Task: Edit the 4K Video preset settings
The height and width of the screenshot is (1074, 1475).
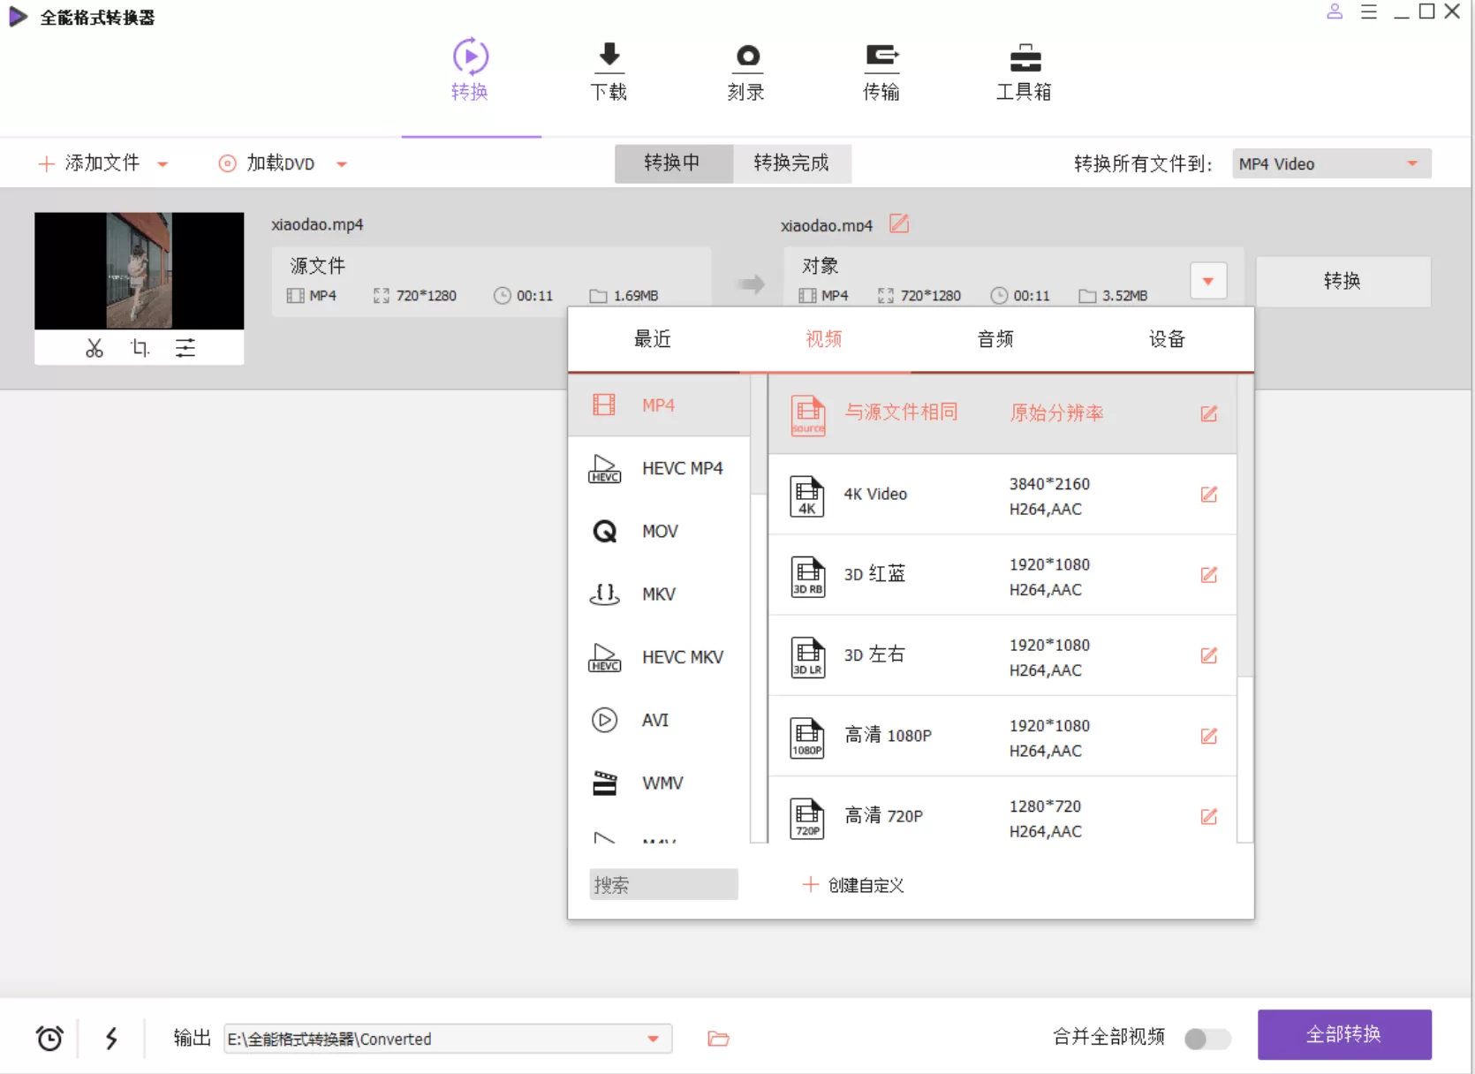Action: [1208, 495]
